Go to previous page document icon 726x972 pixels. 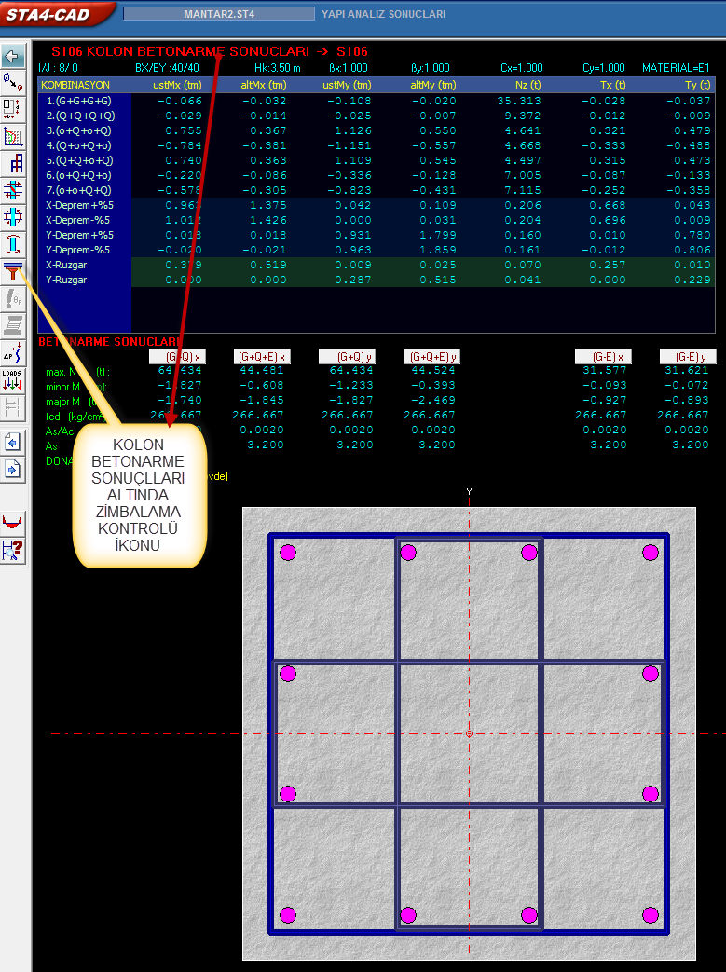pos(13,441)
